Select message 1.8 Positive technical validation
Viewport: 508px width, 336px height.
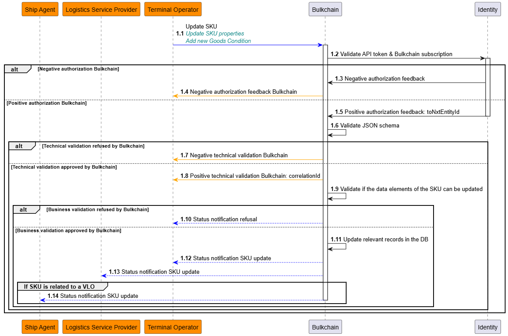tap(250, 176)
